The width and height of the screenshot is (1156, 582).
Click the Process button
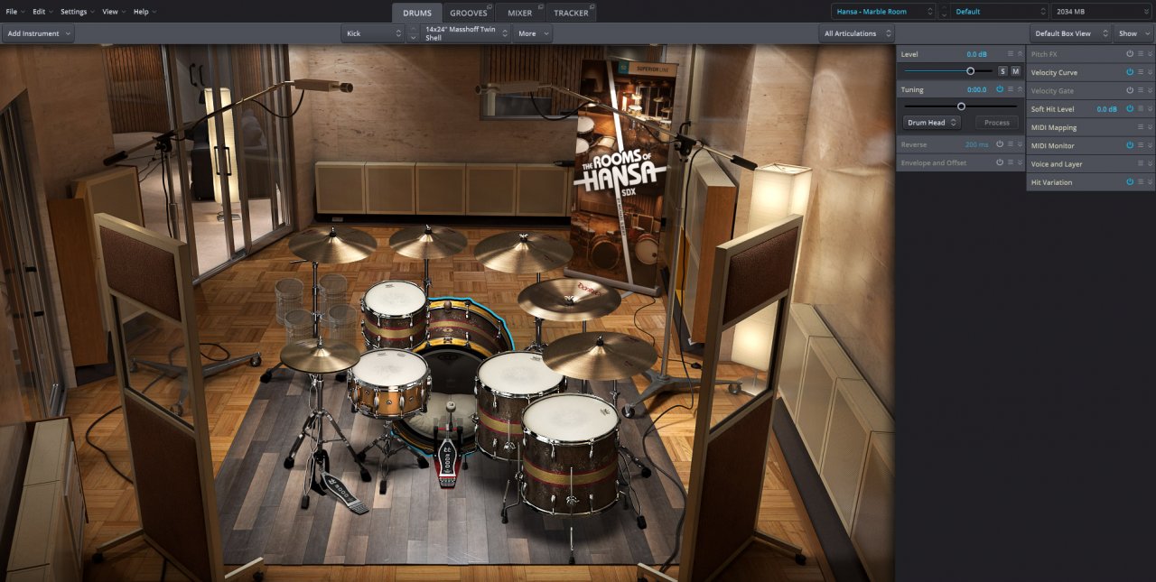pyautogui.click(x=997, y=123)
